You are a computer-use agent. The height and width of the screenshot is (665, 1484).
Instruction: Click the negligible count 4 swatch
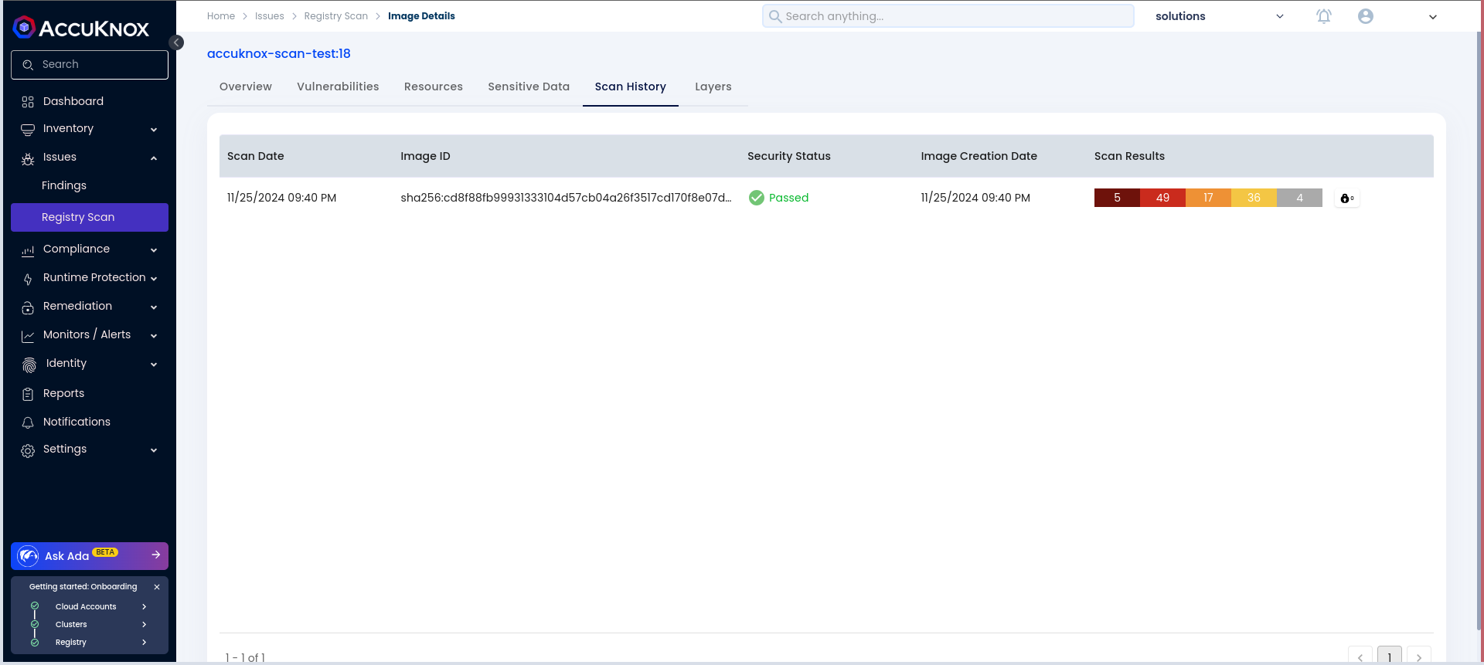click(1299, 198)
